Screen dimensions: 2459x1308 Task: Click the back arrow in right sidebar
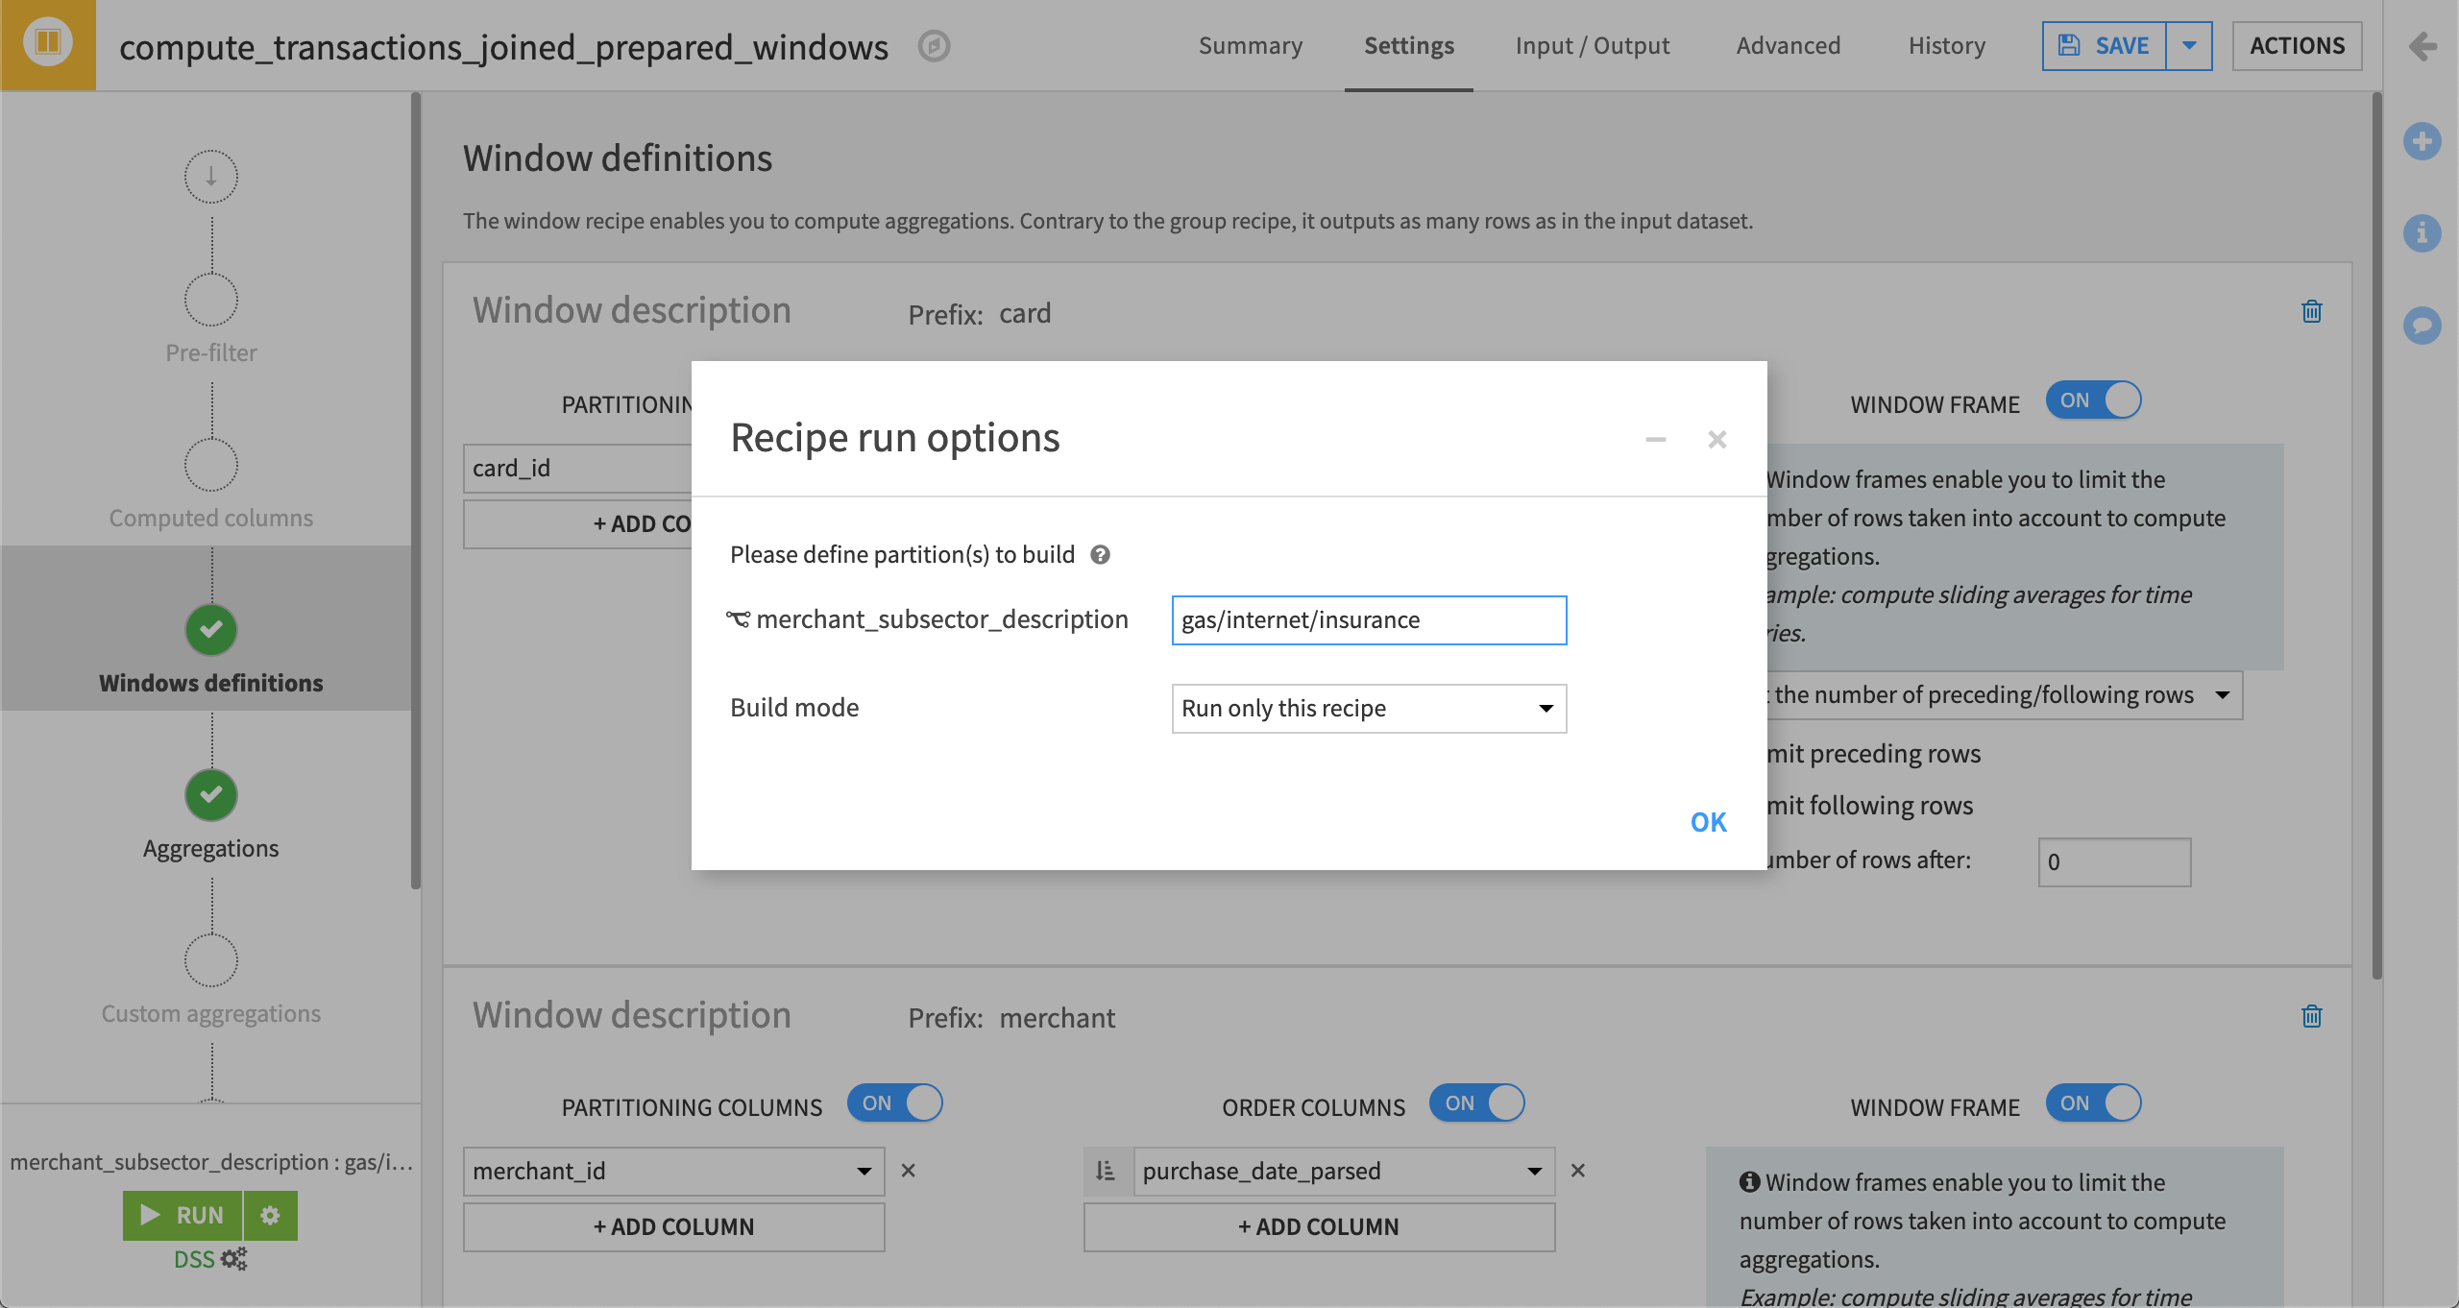2422,46
